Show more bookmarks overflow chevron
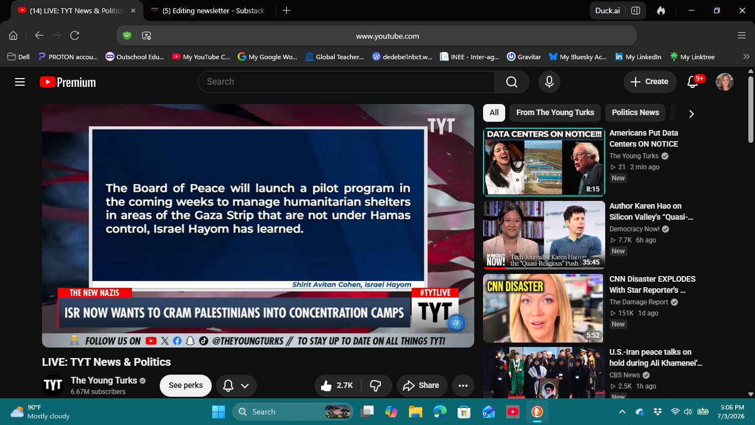The width and height of the screenshot is (755, 425). pyautogui.click(x=746, y=56)
